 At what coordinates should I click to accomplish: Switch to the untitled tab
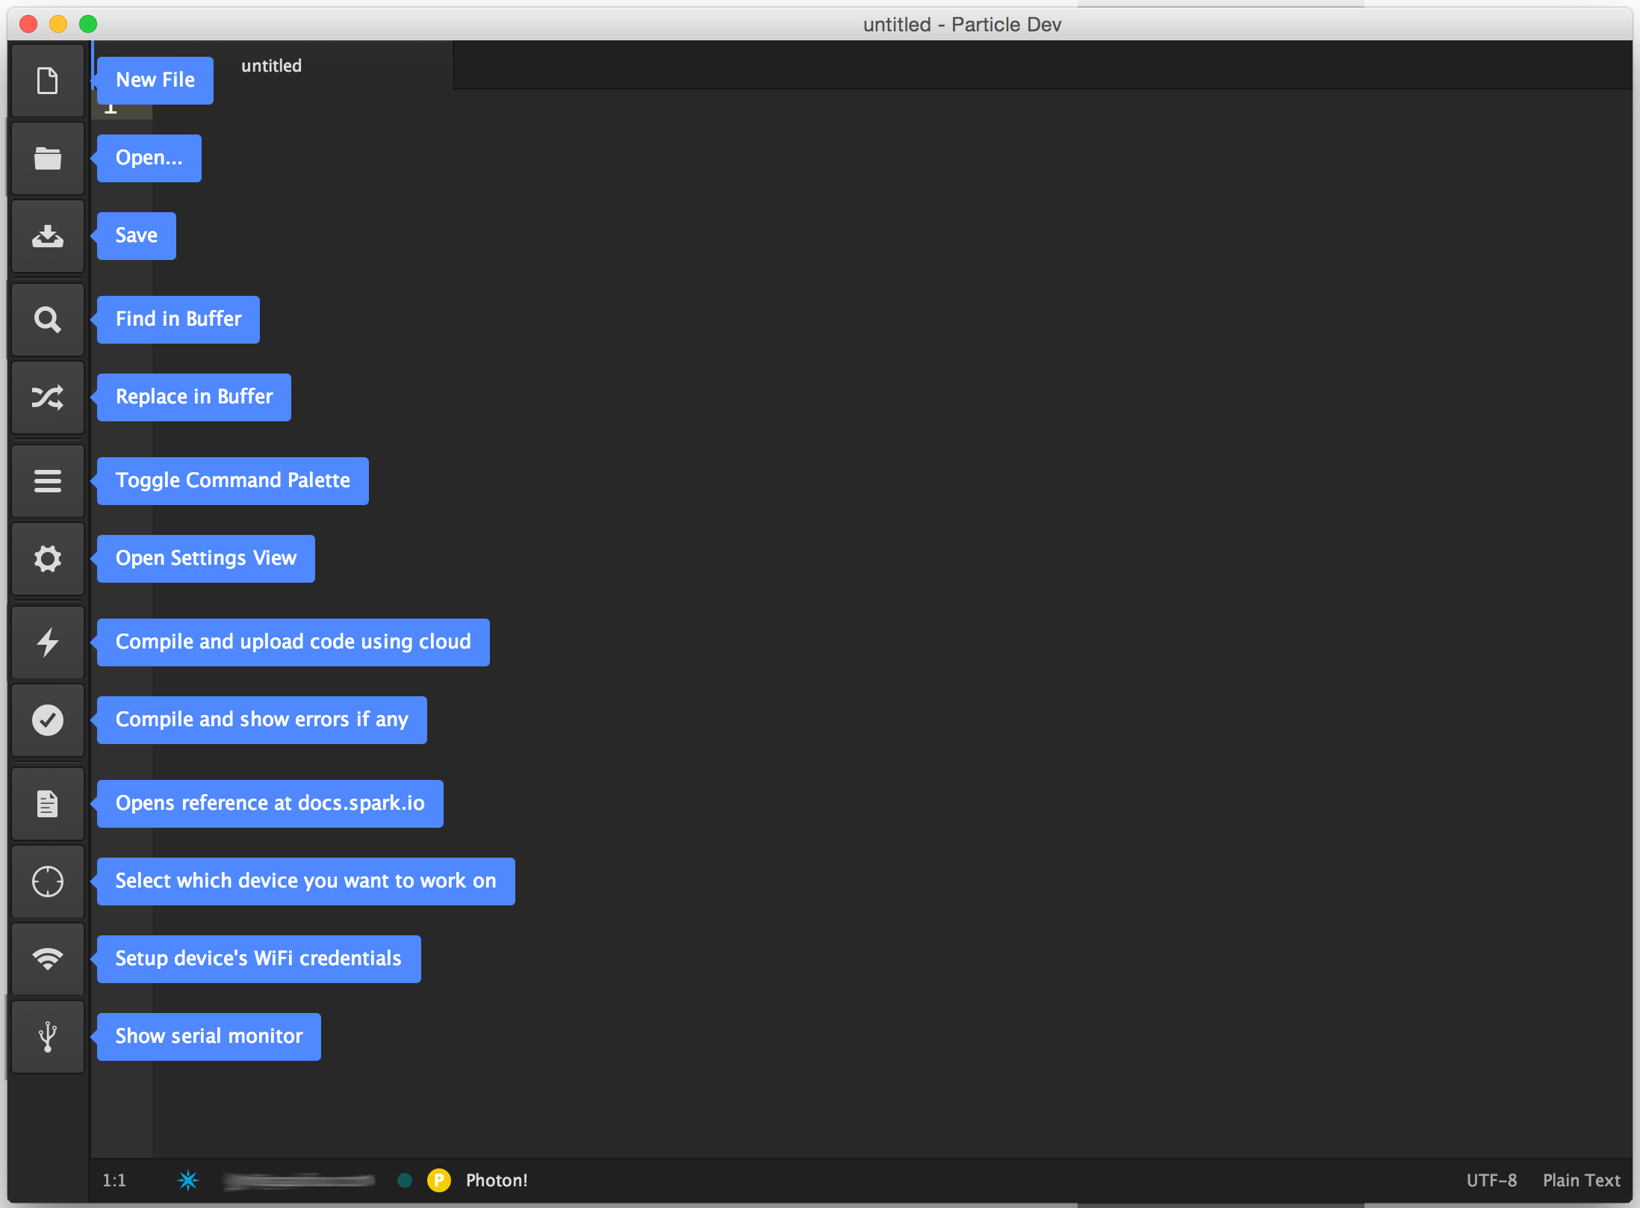coord(272,66)
